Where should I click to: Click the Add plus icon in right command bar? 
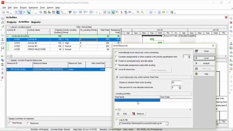[231, 19]
